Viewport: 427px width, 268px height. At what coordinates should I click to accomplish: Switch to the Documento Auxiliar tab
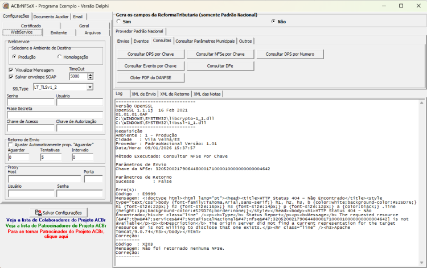[x=51, y=17]
